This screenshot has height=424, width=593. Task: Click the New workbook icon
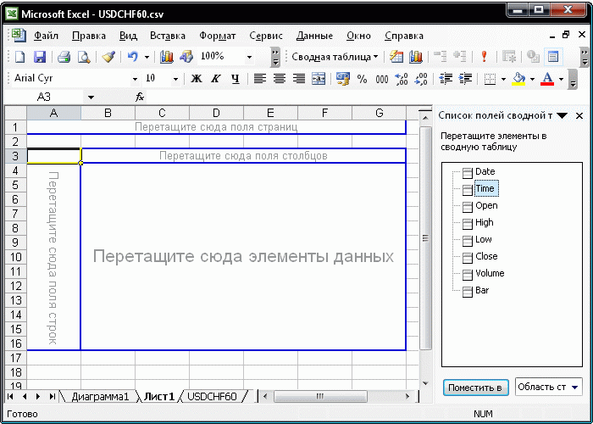pos(19,57)
